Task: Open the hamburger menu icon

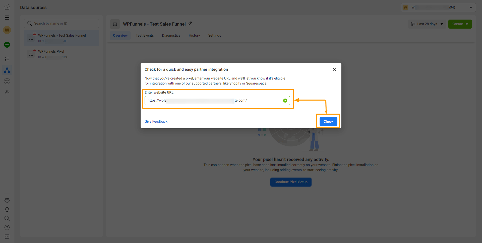Action: coord(7,18)
